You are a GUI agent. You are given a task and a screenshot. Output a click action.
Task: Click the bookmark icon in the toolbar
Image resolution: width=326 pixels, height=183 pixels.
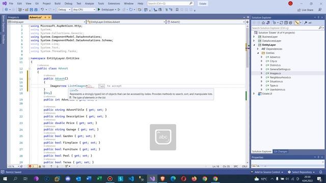(177, 10)
